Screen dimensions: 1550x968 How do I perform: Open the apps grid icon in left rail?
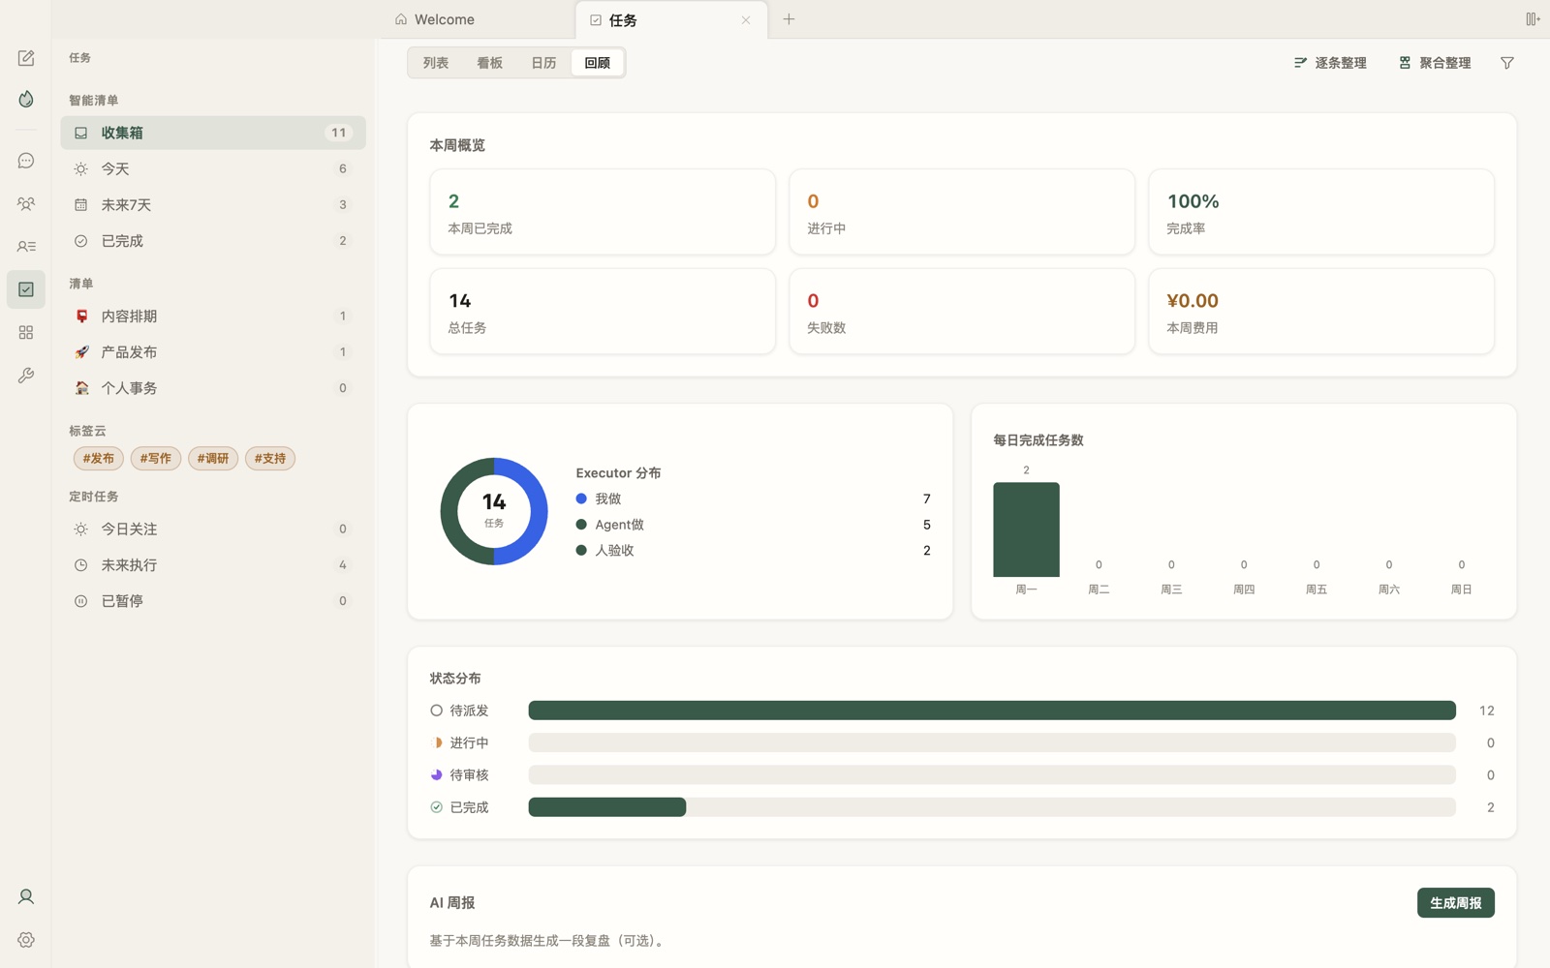(x=26, y=332)
